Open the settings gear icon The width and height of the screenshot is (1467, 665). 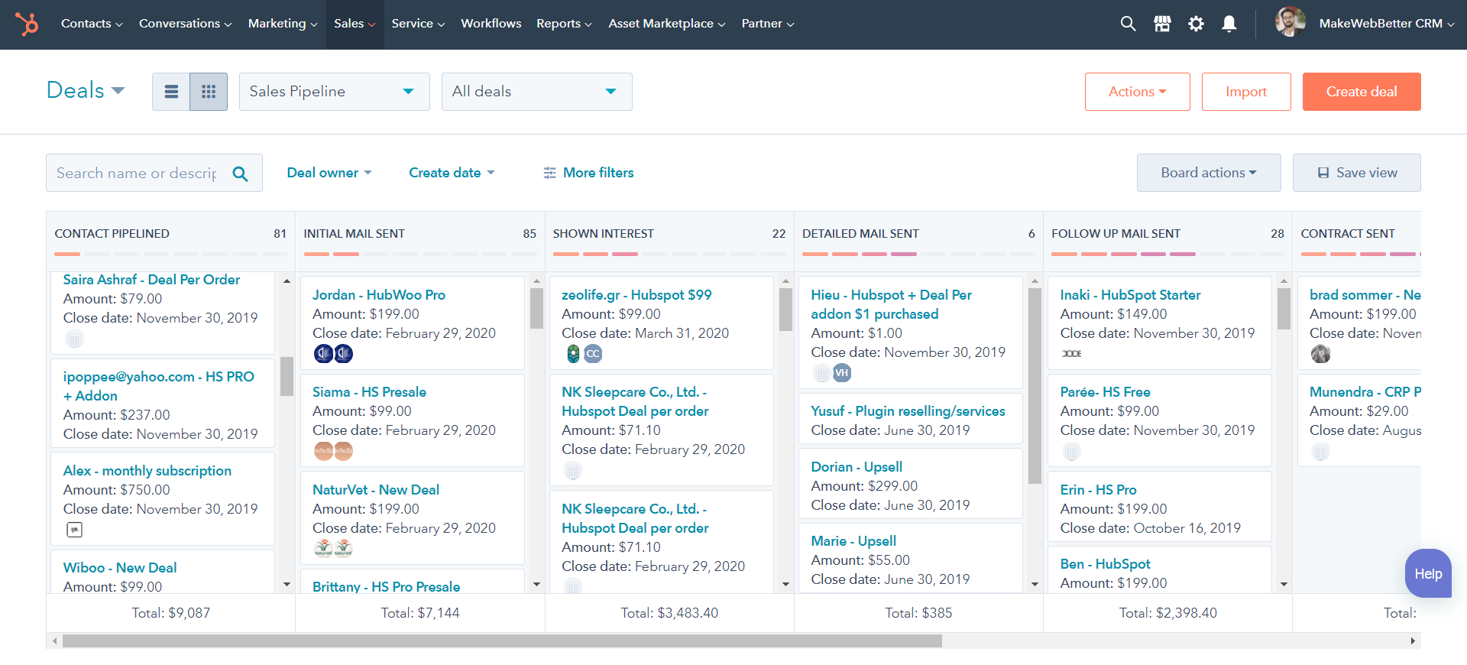[x=1196, y=24]
